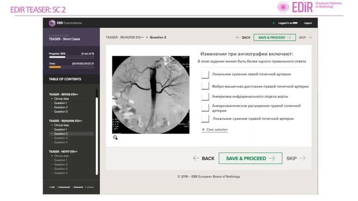Screen dimensions: 358x201
Task: Click the TEASER - IR(VA)1106 E12++ breadcrumb
Action: [x=125, y=37]
